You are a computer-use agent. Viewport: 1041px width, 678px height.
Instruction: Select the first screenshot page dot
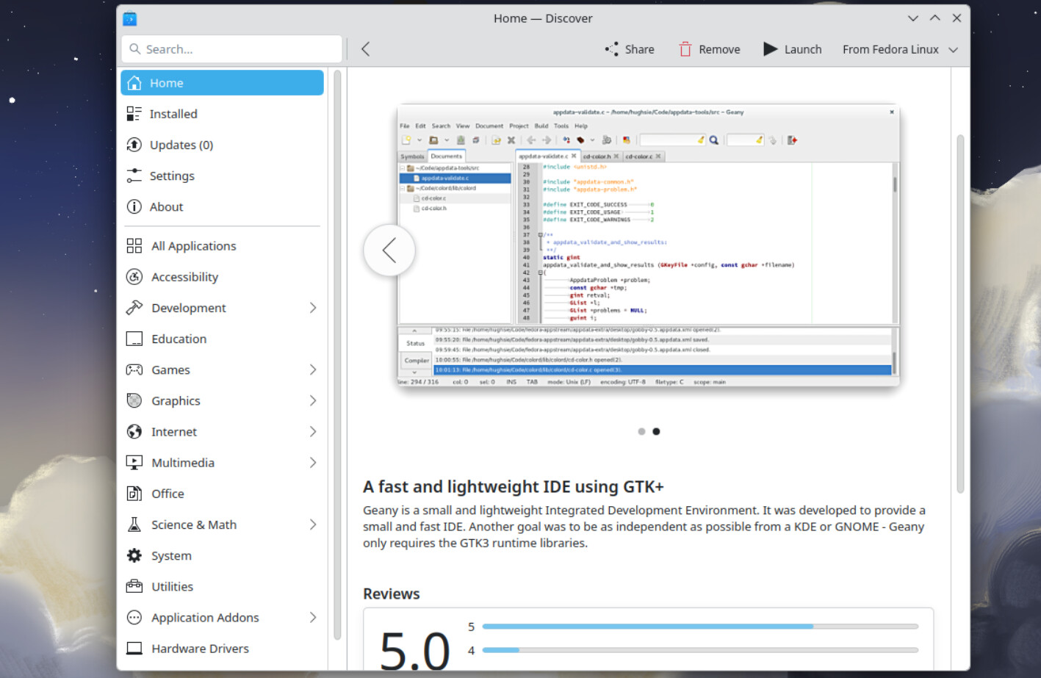pos(641,432)
